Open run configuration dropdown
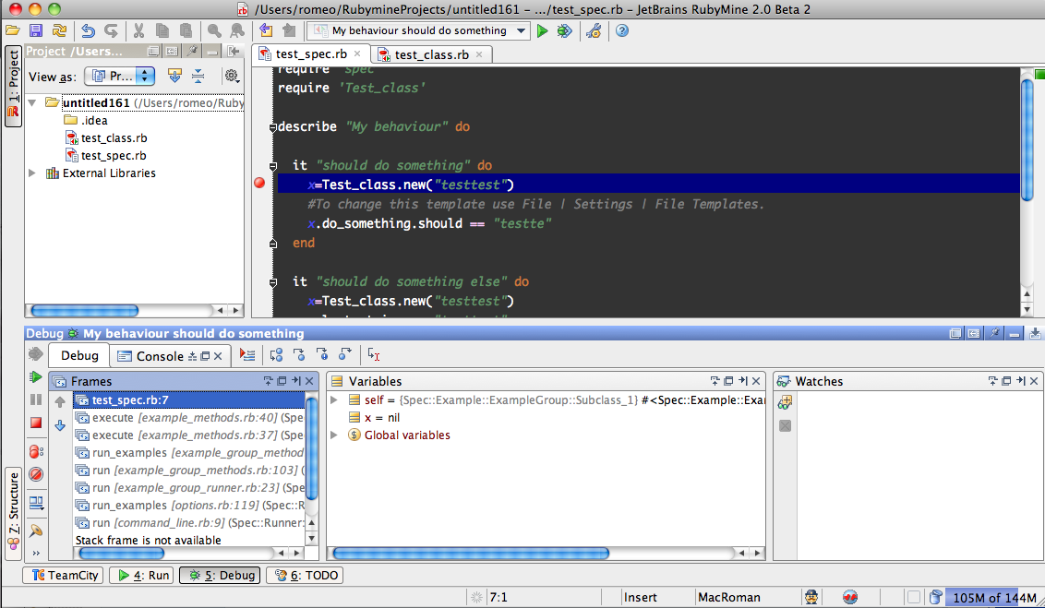The image size is (1045, 608). tap(522, 30)
